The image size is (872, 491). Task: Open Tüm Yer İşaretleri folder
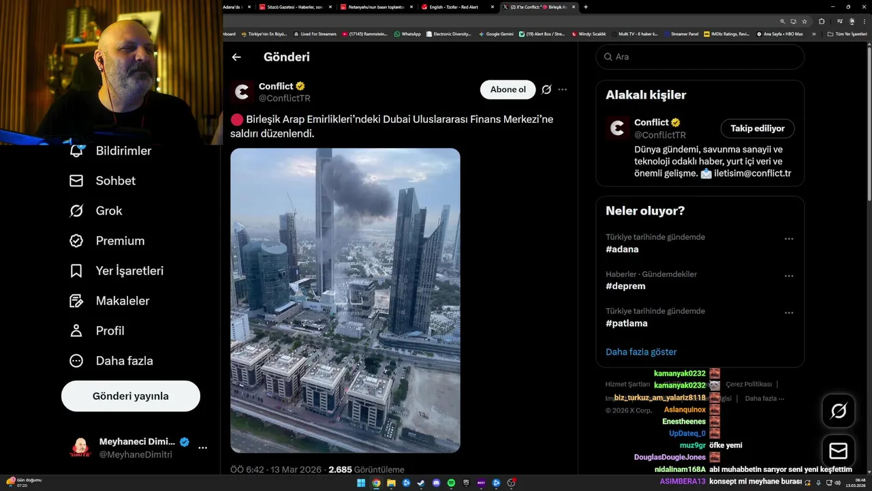point(847,34)
